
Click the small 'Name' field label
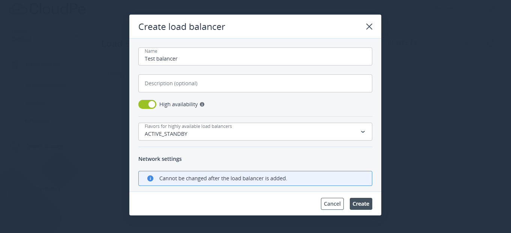pyautogui.click(x=151, y=51)
